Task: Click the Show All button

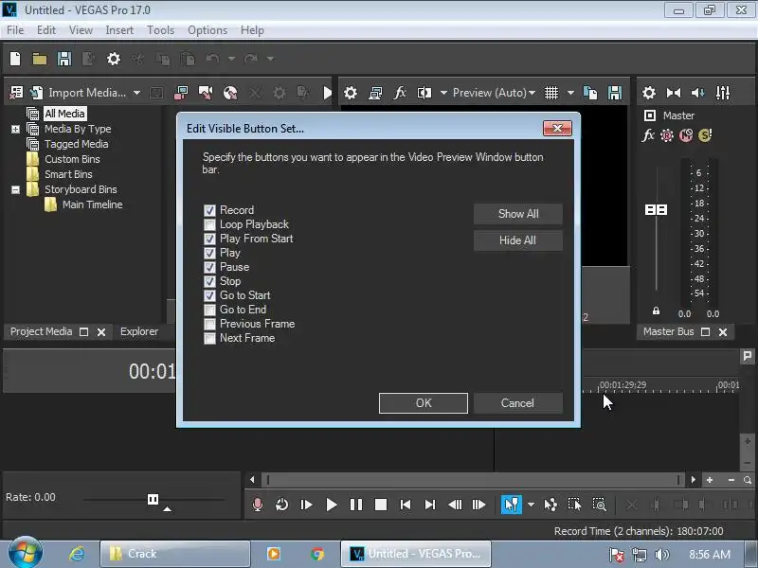Action: [x=517, y=214]
